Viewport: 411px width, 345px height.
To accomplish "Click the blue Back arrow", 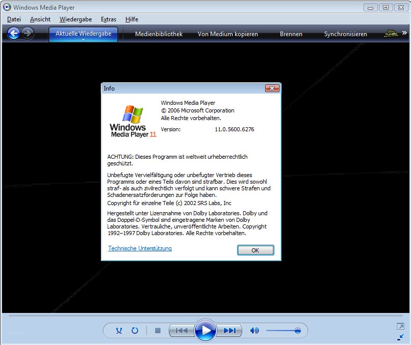I will click(x=14, y=34).
